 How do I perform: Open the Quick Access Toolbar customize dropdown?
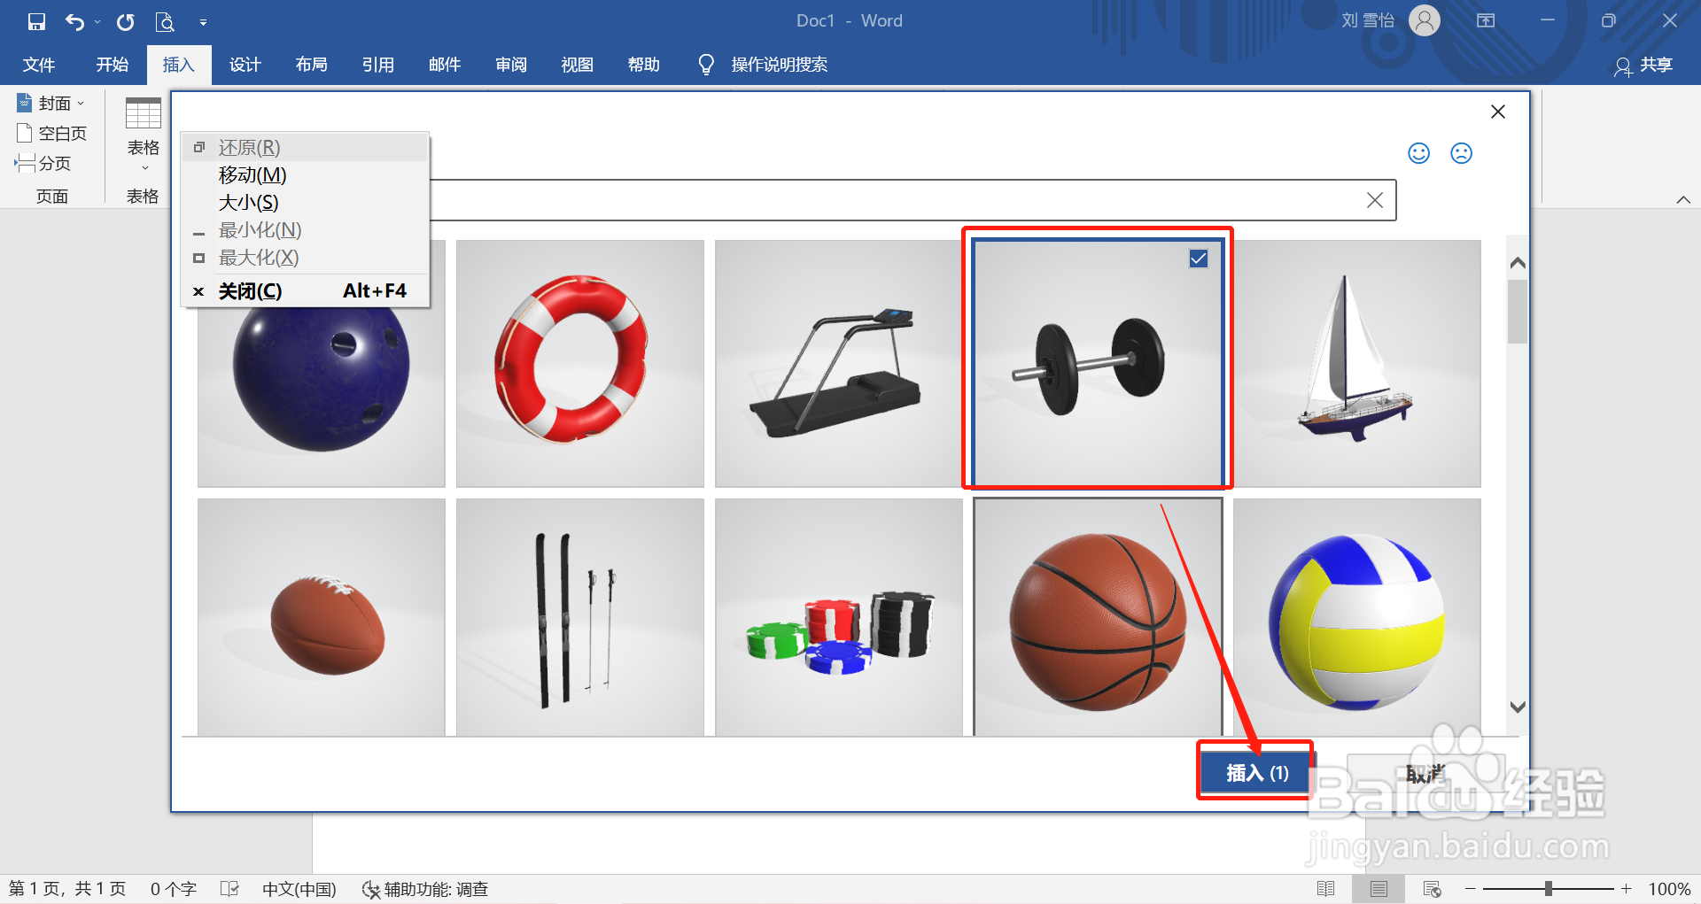(204, 21)
